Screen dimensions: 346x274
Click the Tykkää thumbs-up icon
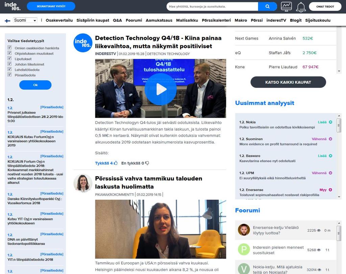click(x=116, y=163)
